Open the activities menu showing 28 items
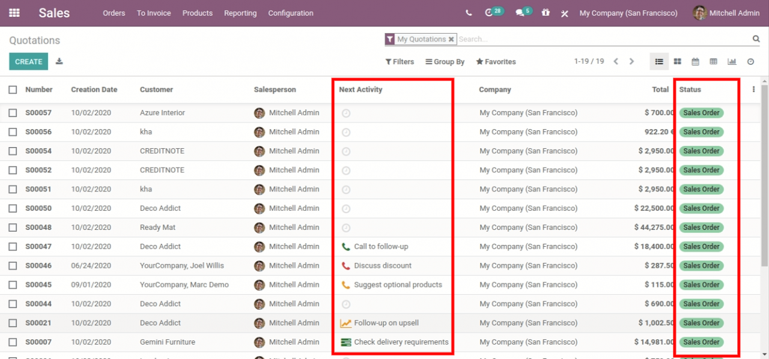769x359 pixels. click(491, 12)
